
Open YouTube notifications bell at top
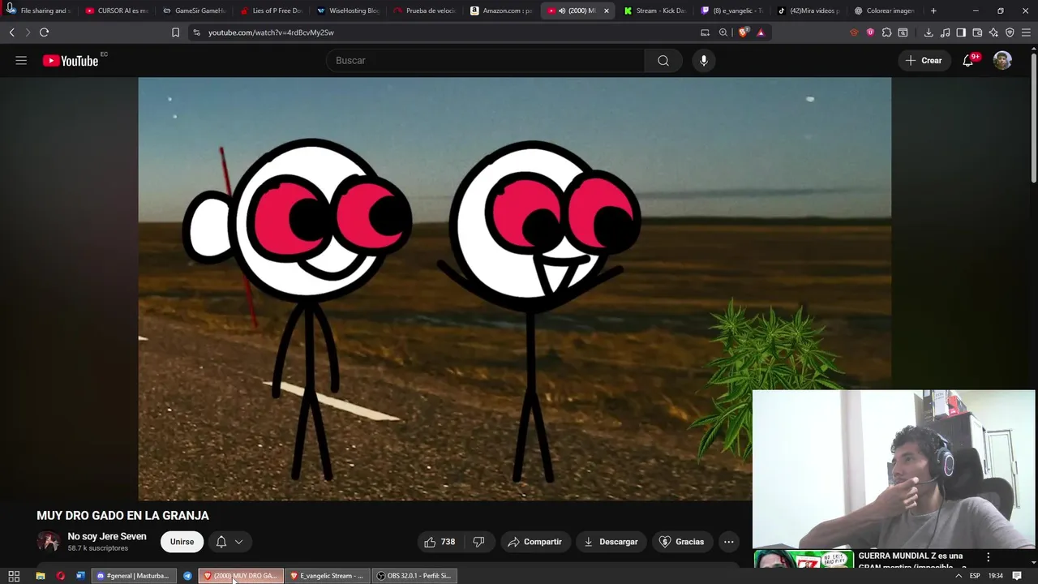[968, 61]
